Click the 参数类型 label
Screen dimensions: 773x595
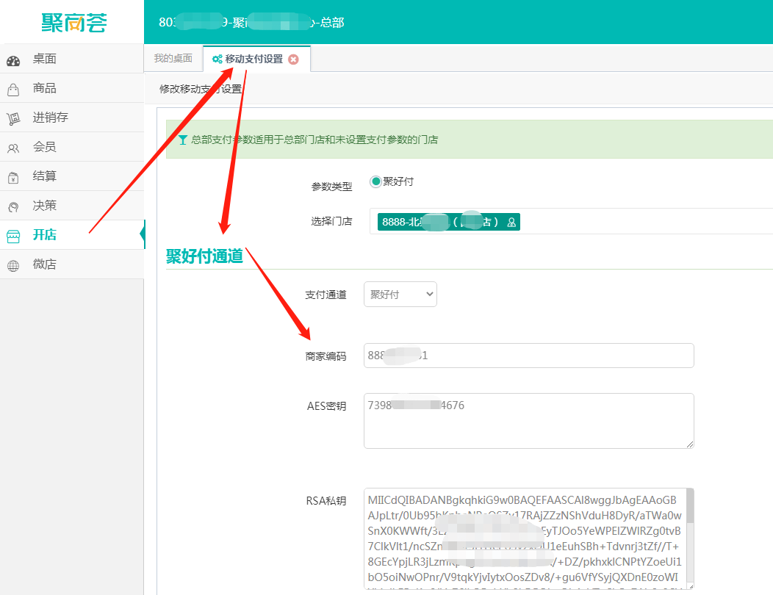point(332,187)
